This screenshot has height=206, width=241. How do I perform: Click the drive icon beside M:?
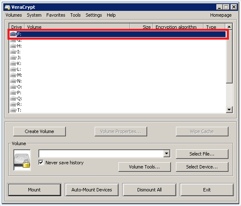pos(13,75)
